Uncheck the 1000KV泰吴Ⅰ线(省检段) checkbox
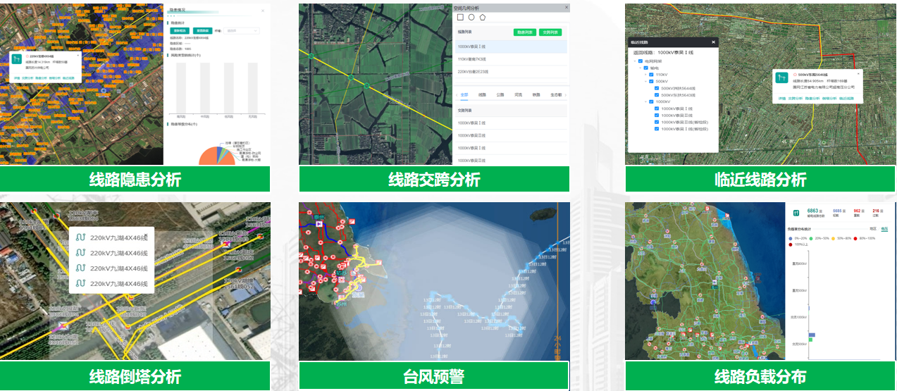 click(657, 129)
